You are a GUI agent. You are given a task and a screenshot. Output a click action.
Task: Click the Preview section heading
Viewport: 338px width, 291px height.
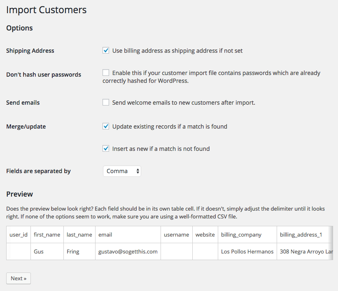pos(20,194)
